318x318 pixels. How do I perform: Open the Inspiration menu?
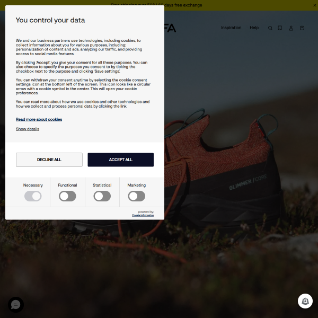point(231,28)
